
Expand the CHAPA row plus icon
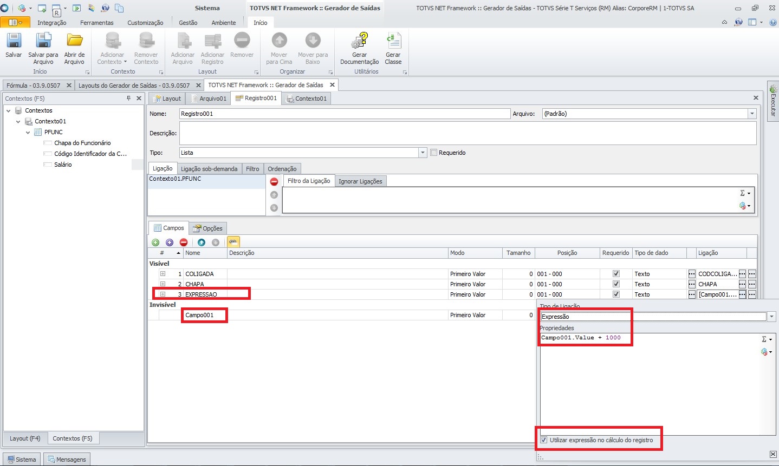[x=163, y=284]
